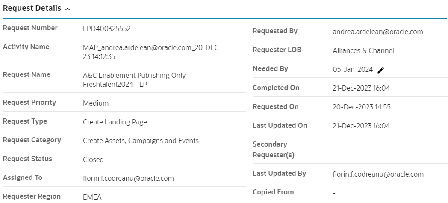
Task: Click the Assigned To email florin.f.codreanu@oracle.com
Action: [128, 178]
